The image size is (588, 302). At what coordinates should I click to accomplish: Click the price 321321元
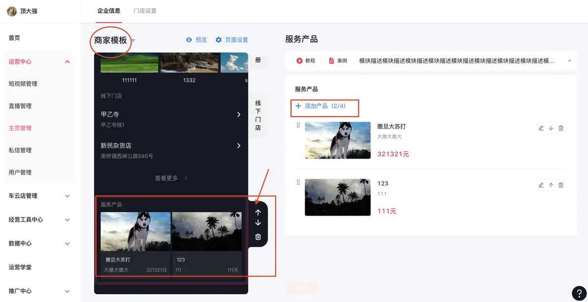coord(393,154)
